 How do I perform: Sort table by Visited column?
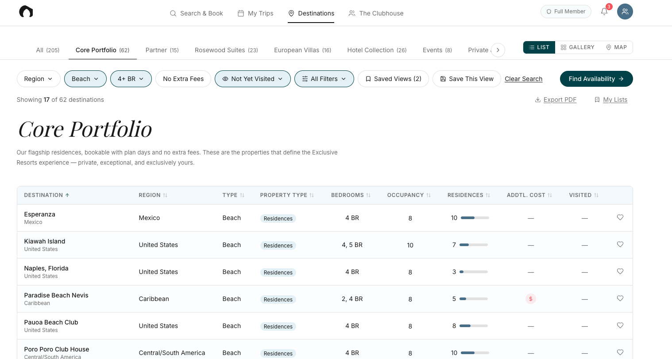pos(583,195)
